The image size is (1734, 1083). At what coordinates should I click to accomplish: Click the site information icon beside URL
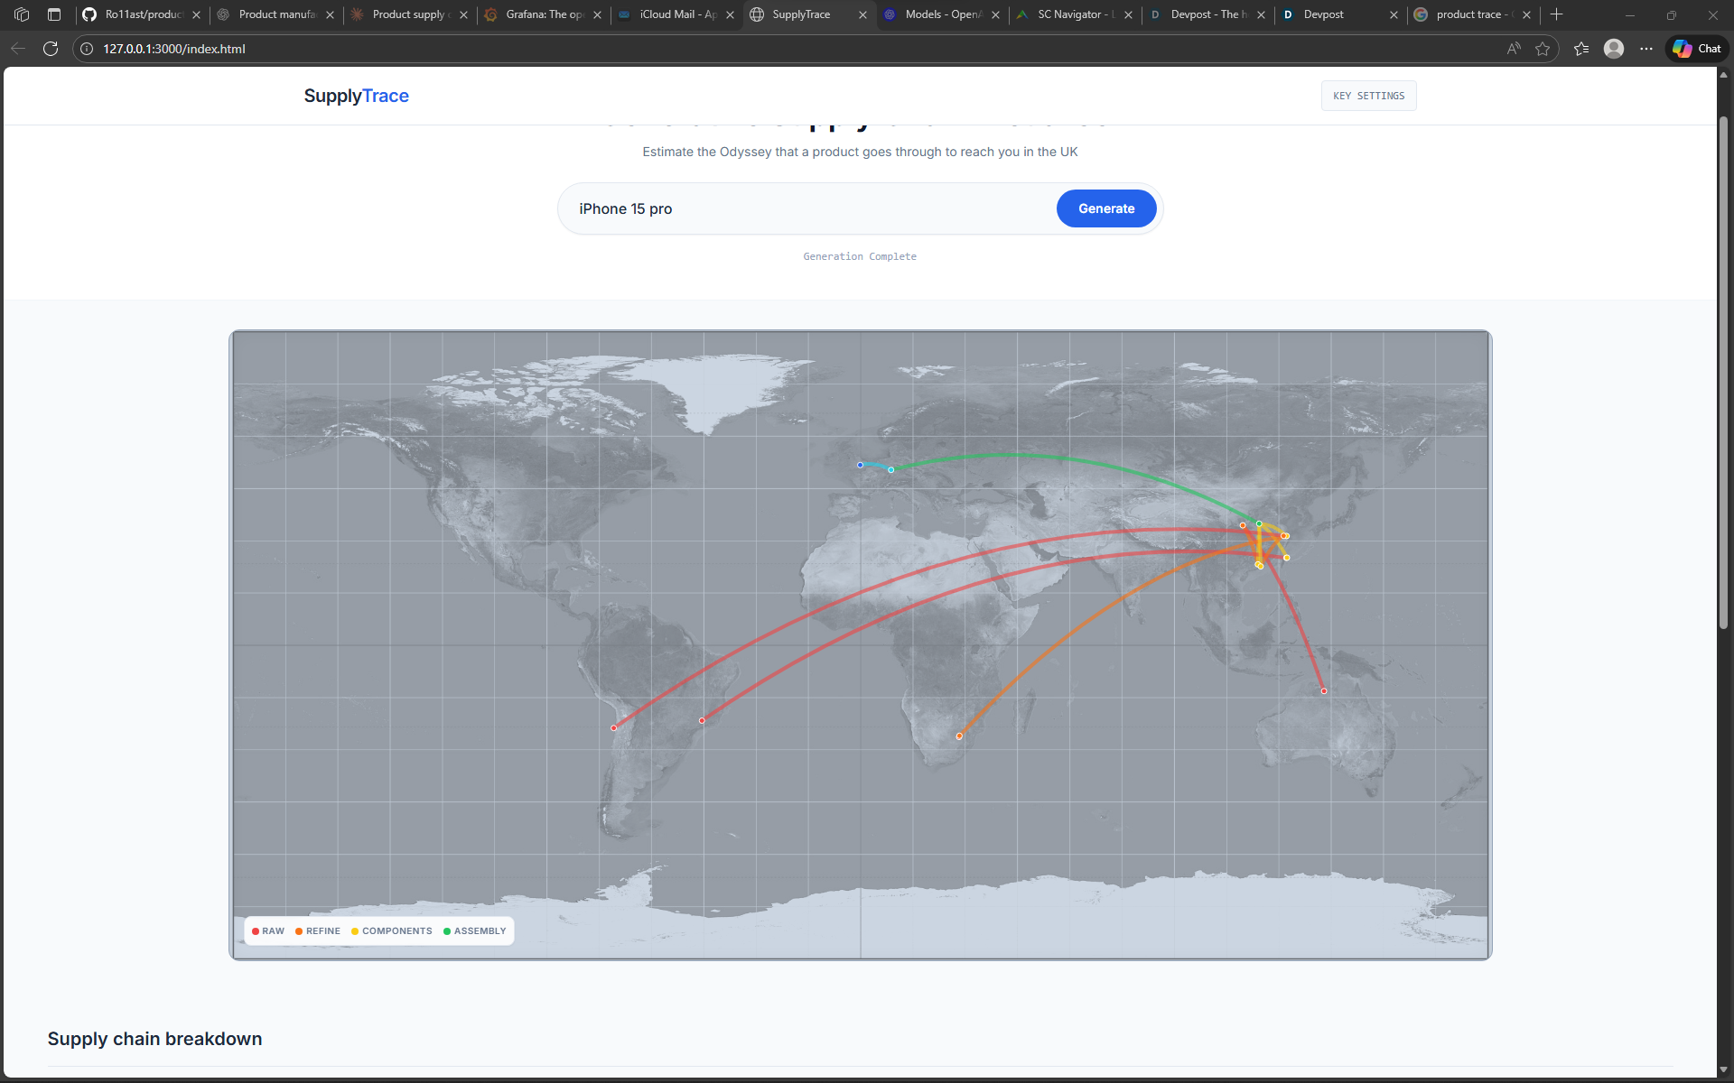click(x=88, y=49)
